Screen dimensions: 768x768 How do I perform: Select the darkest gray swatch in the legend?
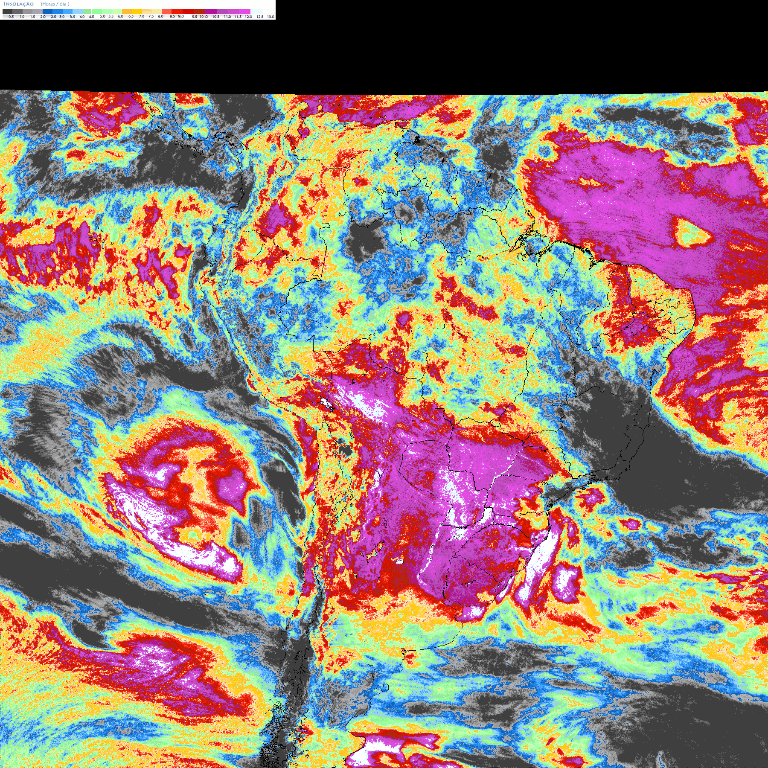7,12
